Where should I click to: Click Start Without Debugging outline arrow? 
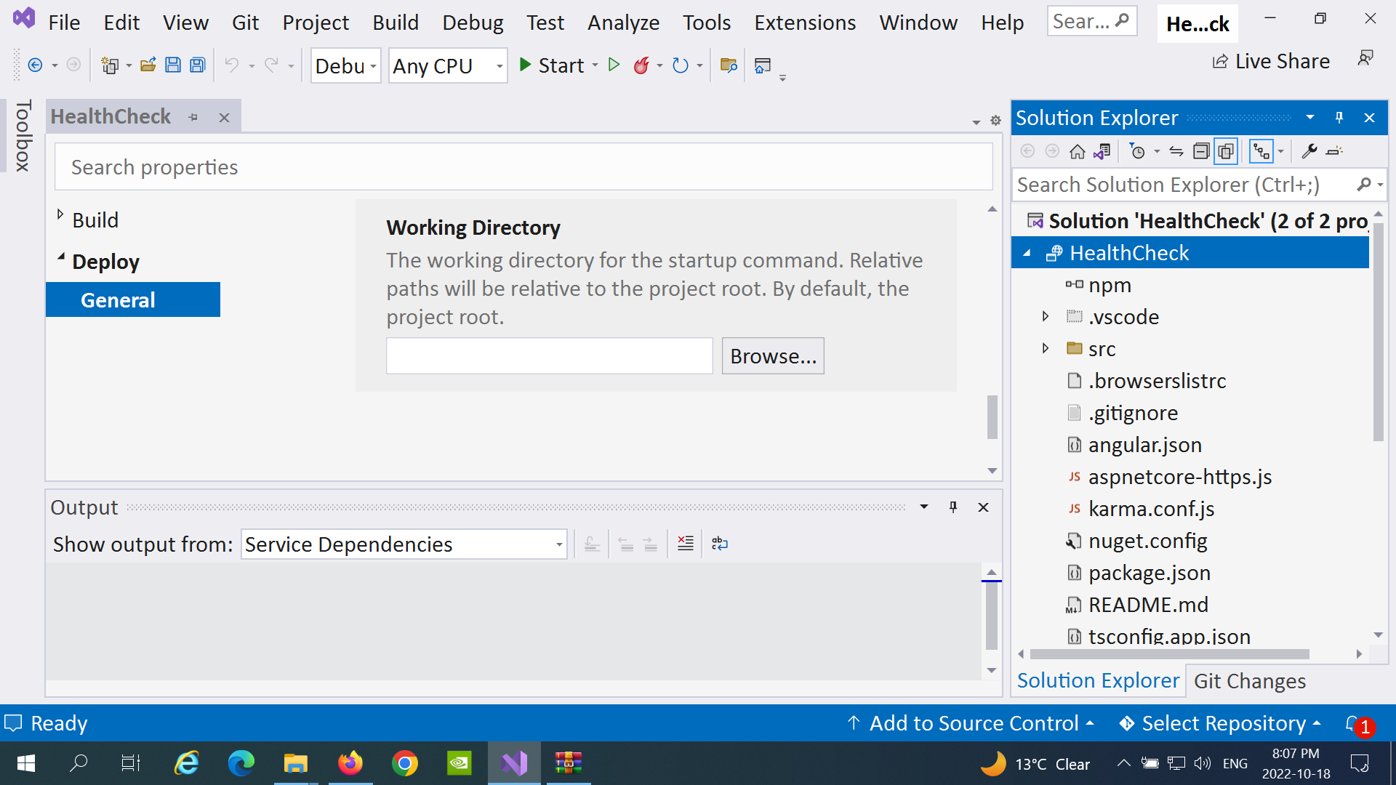tap(614, 65)
